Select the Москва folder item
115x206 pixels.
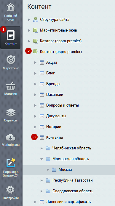pos(65,170)
